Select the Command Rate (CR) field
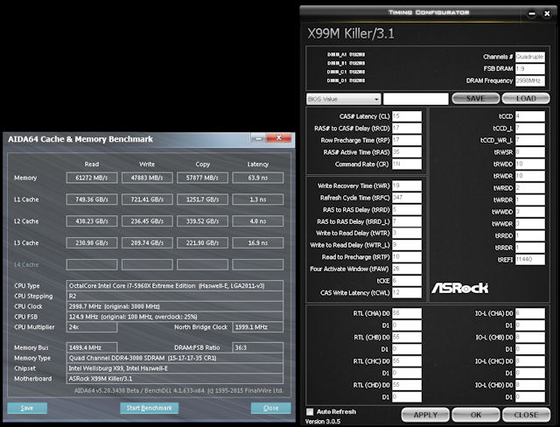The height and width of the screenshot is (427, 560). point(407,164)
